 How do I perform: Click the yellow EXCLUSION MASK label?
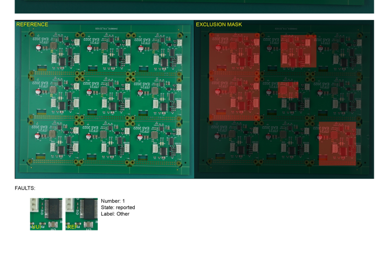tap(219, 25)
